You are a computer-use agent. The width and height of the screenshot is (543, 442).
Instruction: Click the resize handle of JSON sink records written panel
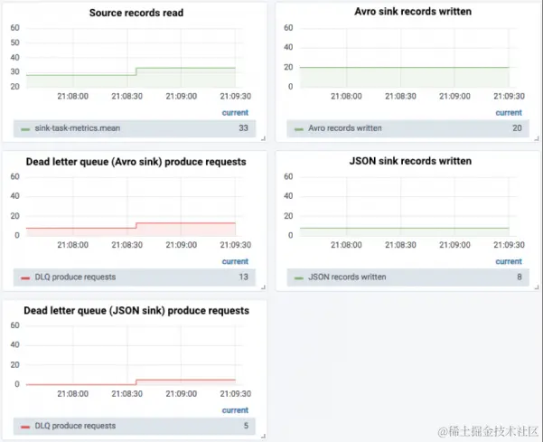(537, 287)
